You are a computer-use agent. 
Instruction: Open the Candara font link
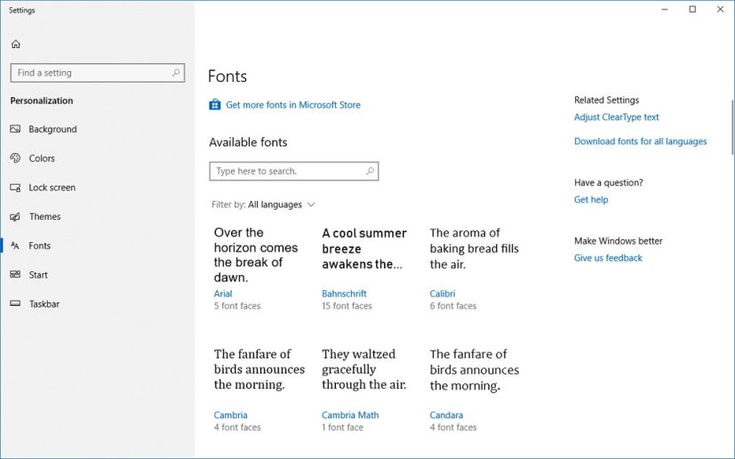click(x=446, y=415)
